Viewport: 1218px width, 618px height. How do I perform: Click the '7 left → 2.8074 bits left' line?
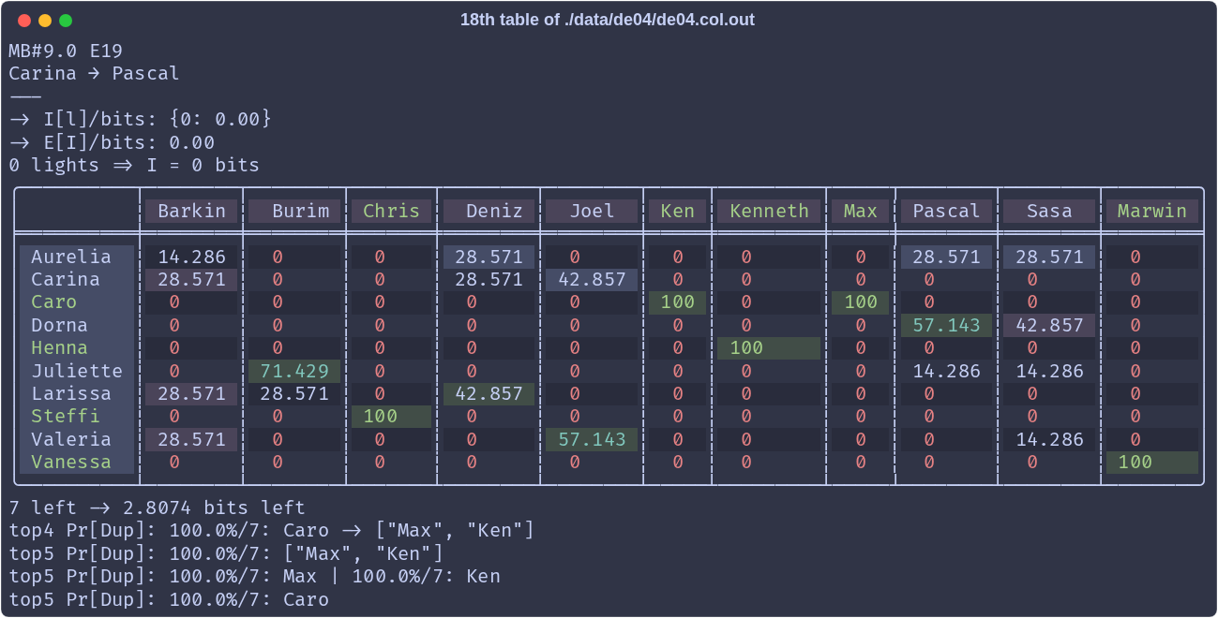pyautogui.click(x=158, y=508)
